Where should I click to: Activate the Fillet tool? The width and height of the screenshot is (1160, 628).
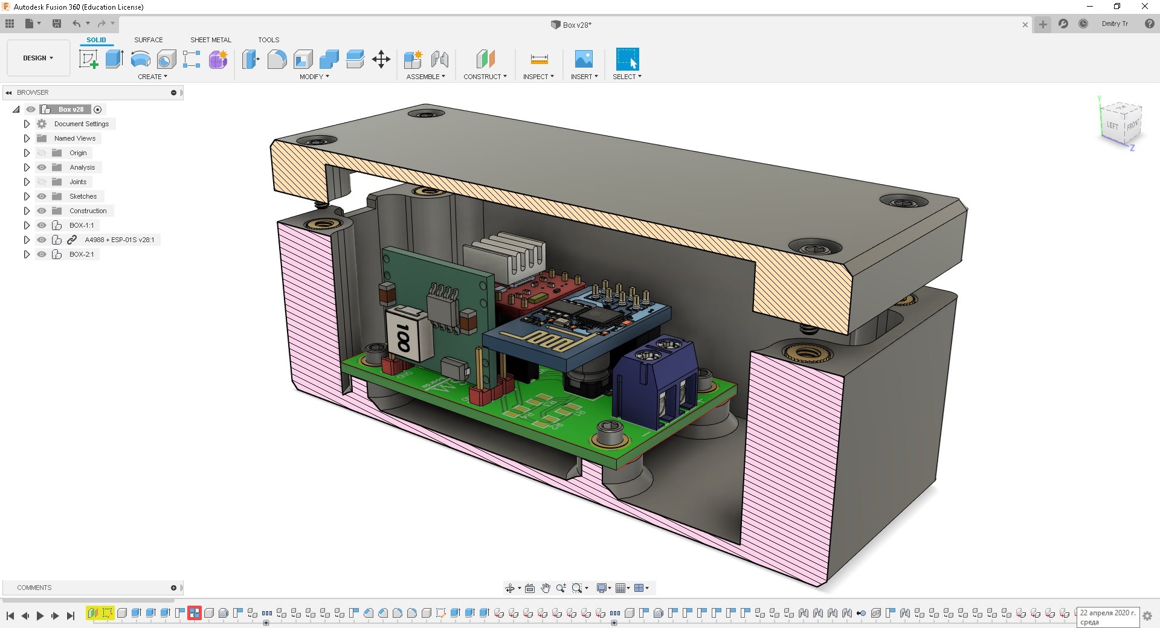coord(277,59)
